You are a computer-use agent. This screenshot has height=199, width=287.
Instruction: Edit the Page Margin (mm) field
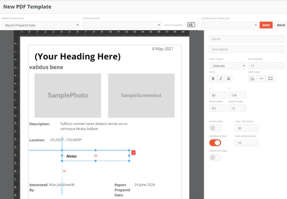coord(247,143)
